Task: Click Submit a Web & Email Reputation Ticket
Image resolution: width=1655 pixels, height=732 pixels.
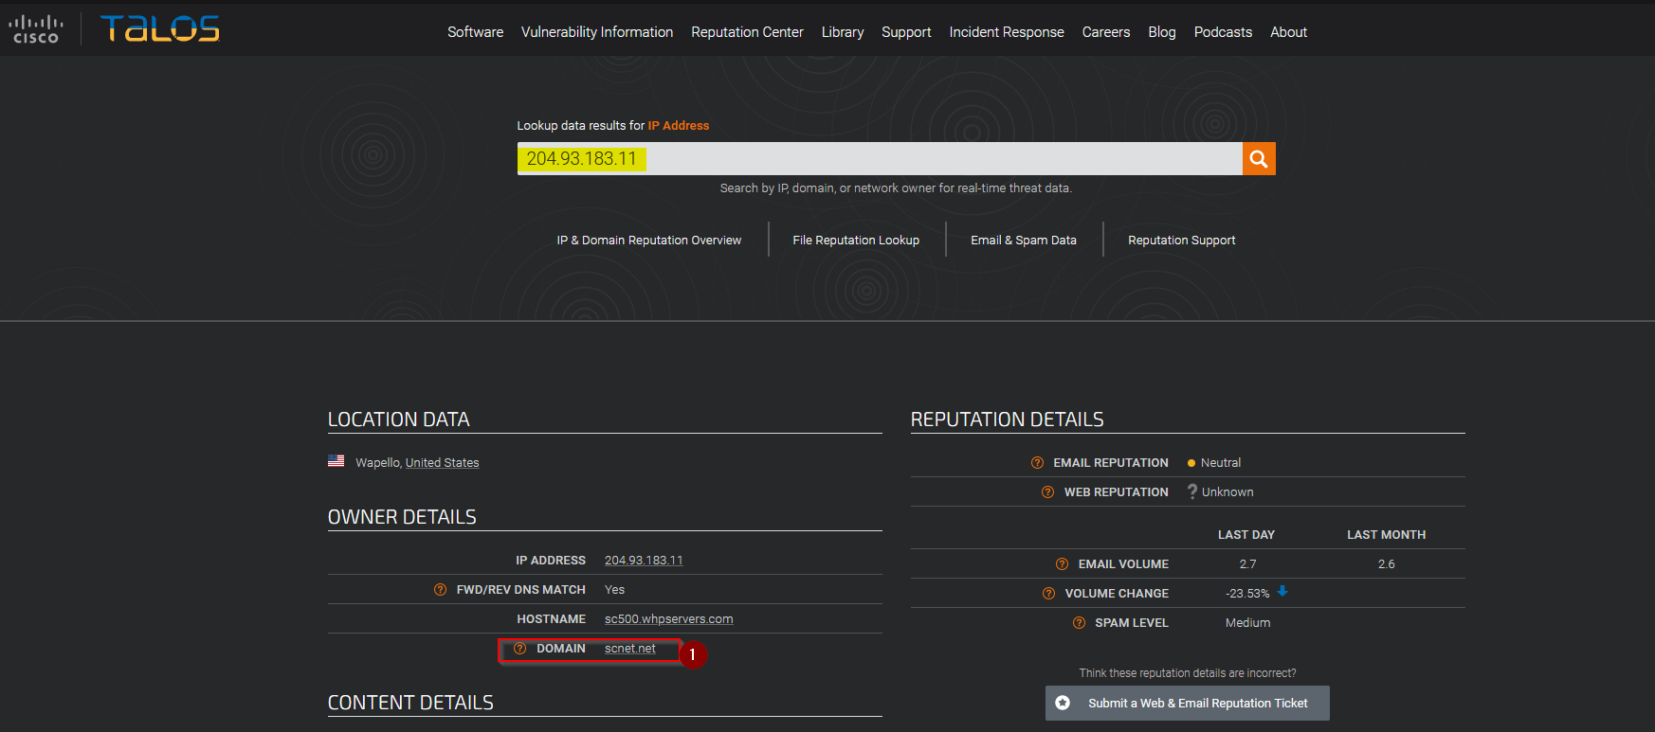Action: (x=1188, y=703)
